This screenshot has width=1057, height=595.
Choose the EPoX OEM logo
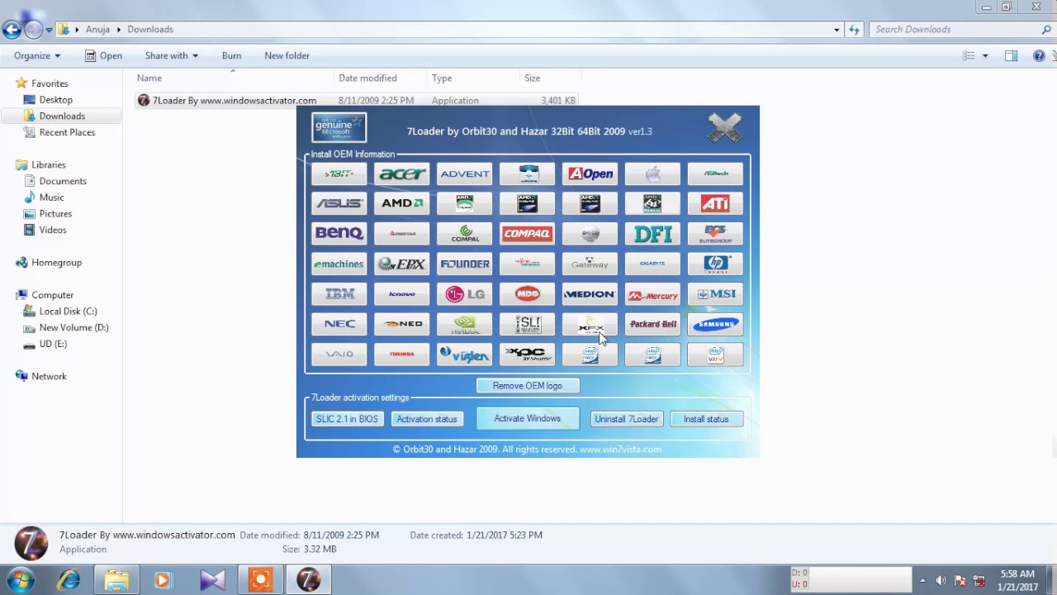pyautogui.click(x=402, y=264)
